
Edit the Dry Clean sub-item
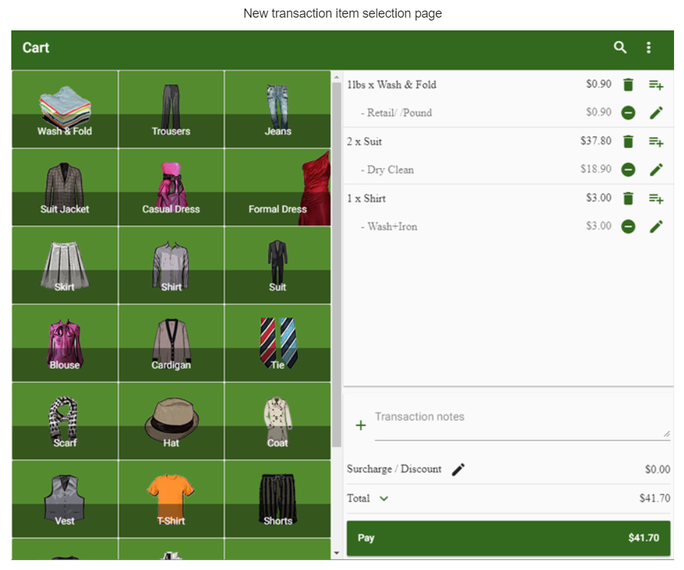(x=656, y=170)
